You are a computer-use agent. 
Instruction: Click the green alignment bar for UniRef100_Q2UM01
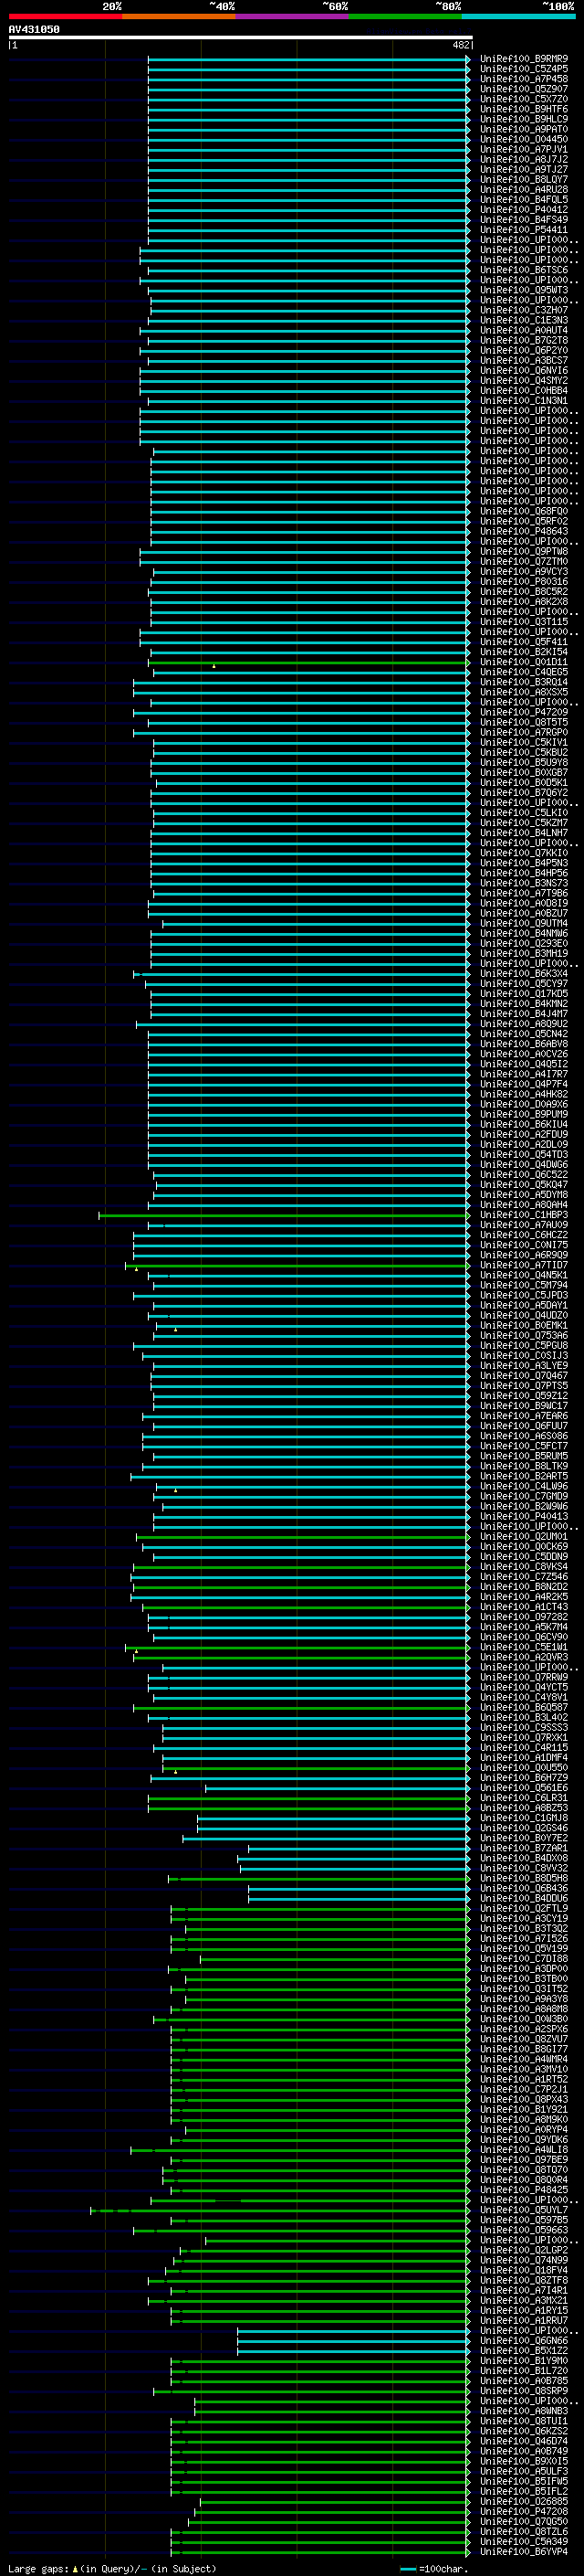click(x=302, y=1537)
